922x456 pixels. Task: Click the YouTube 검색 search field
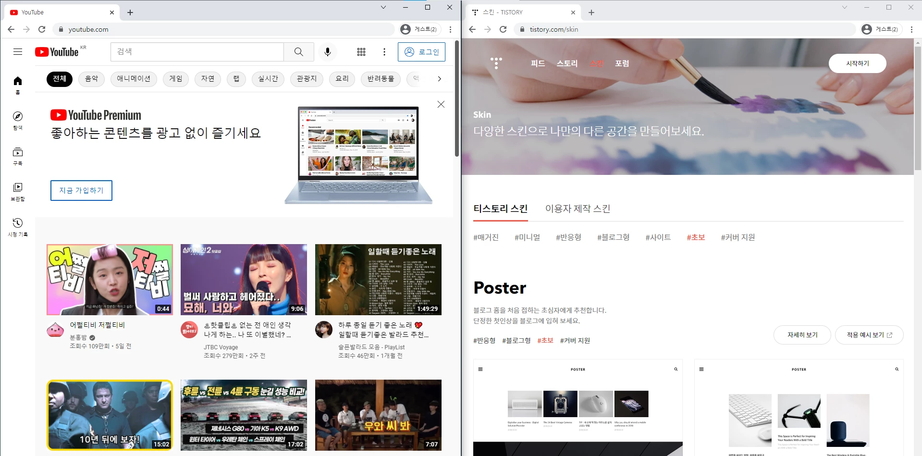coord(197,52)
